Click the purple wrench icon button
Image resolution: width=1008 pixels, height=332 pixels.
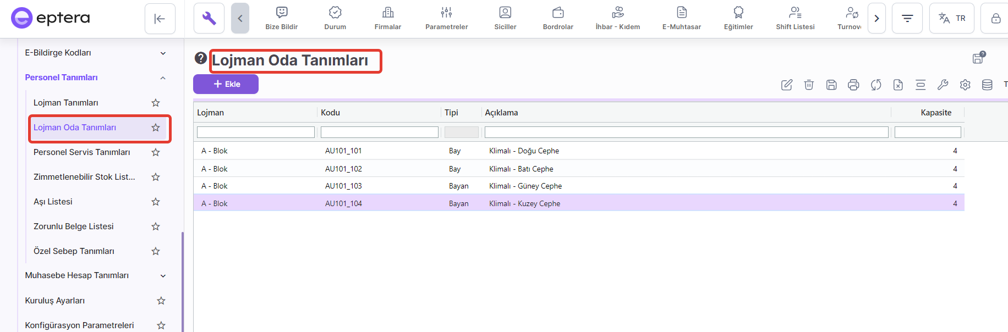coord(209,18)
